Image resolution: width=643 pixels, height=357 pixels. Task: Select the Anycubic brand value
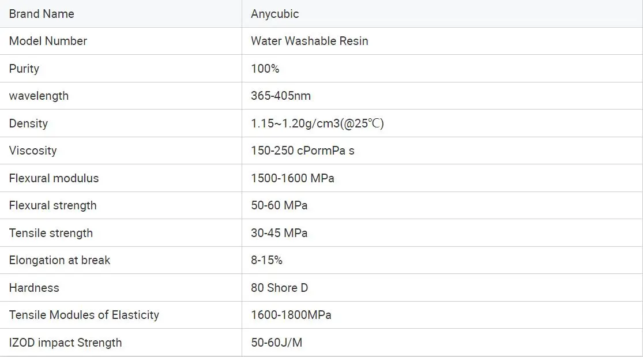pos(275,14)
